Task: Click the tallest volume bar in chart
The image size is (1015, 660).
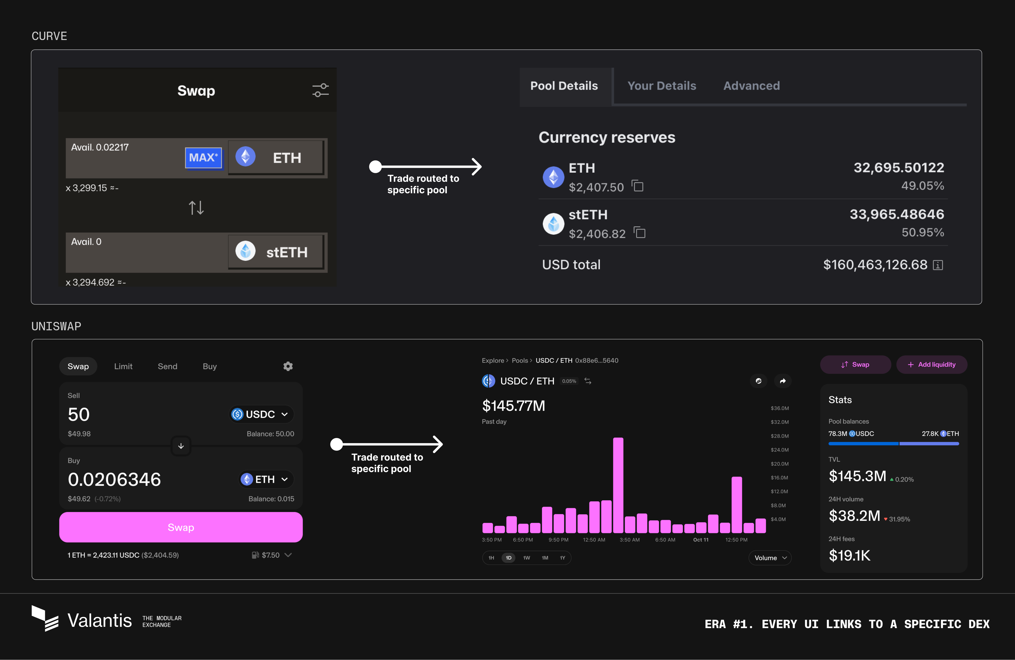Action: pos(618,485)
